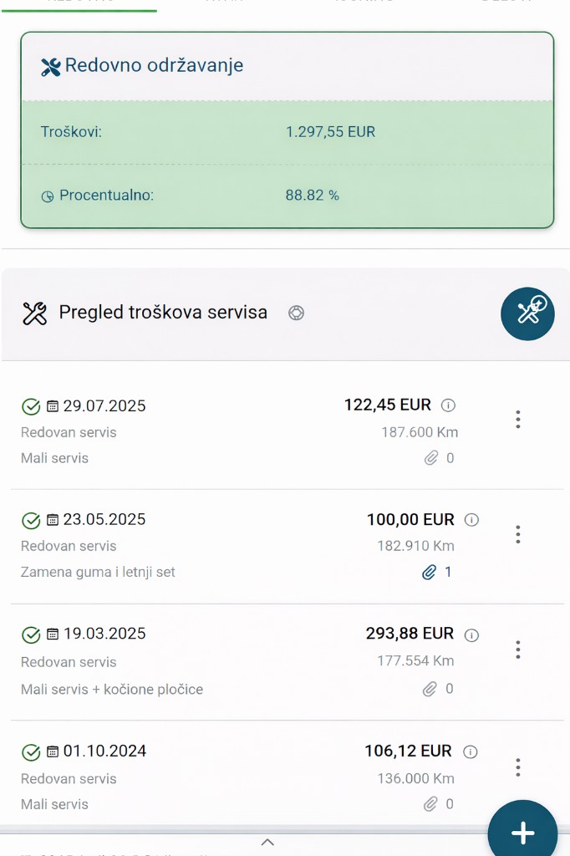Open the three-dot menu on the Mali servis 01.10.2024 entry
Screen dimensions: 570x856
coord(517,766)
